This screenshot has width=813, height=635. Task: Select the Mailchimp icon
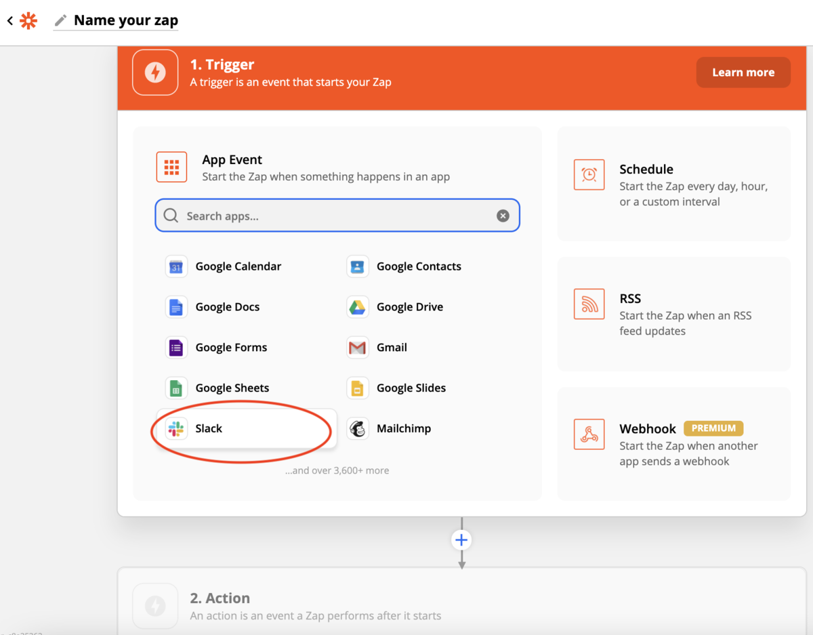(358, 428)
